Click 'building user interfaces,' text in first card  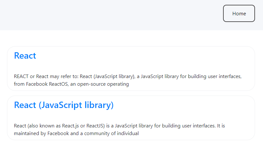[215, 76]
